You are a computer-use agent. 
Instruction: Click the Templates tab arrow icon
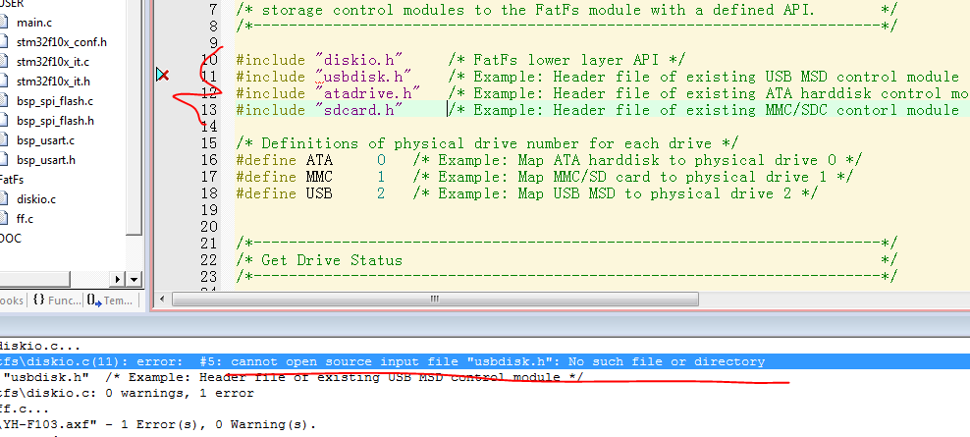pyautogui.click(x=94, y=300)
